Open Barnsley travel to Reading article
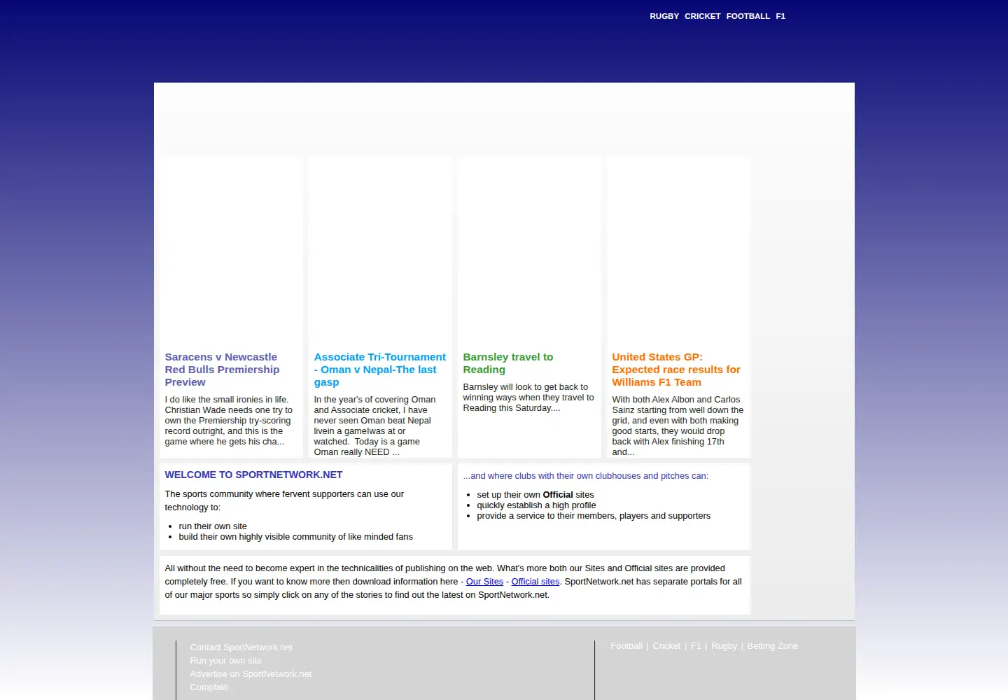The image size is (1008, 700). (507, 363)
